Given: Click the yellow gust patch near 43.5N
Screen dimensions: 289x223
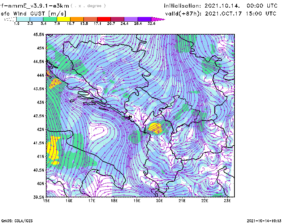Looking at the screenshot, I should pyautogui.click(x=55, y=83).
